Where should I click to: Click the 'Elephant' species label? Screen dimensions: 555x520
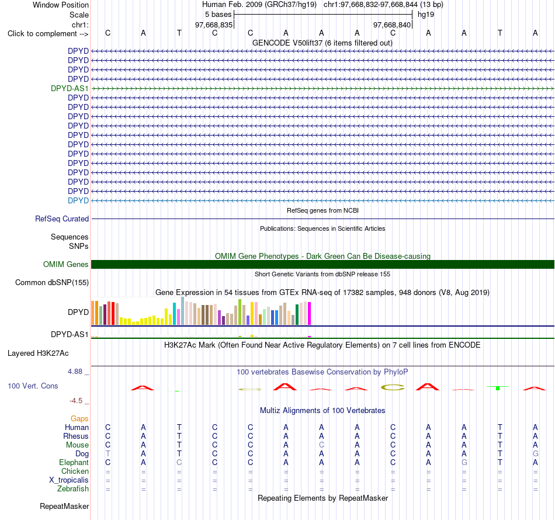74,463
